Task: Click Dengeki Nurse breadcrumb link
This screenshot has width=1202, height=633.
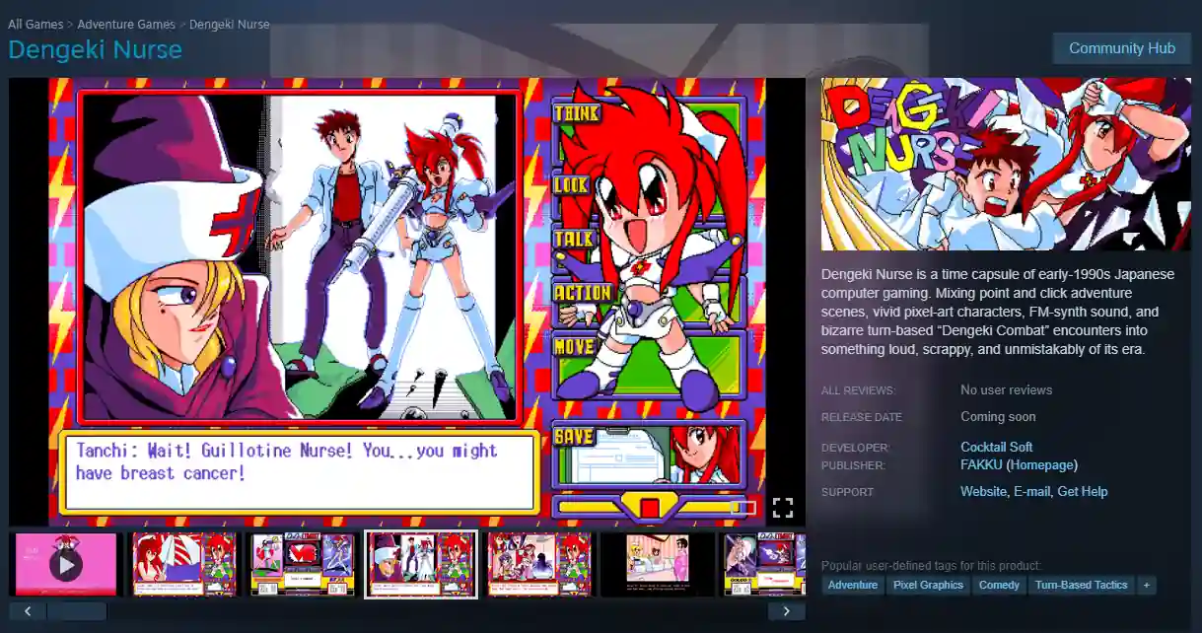Action: tap(229, 24)
